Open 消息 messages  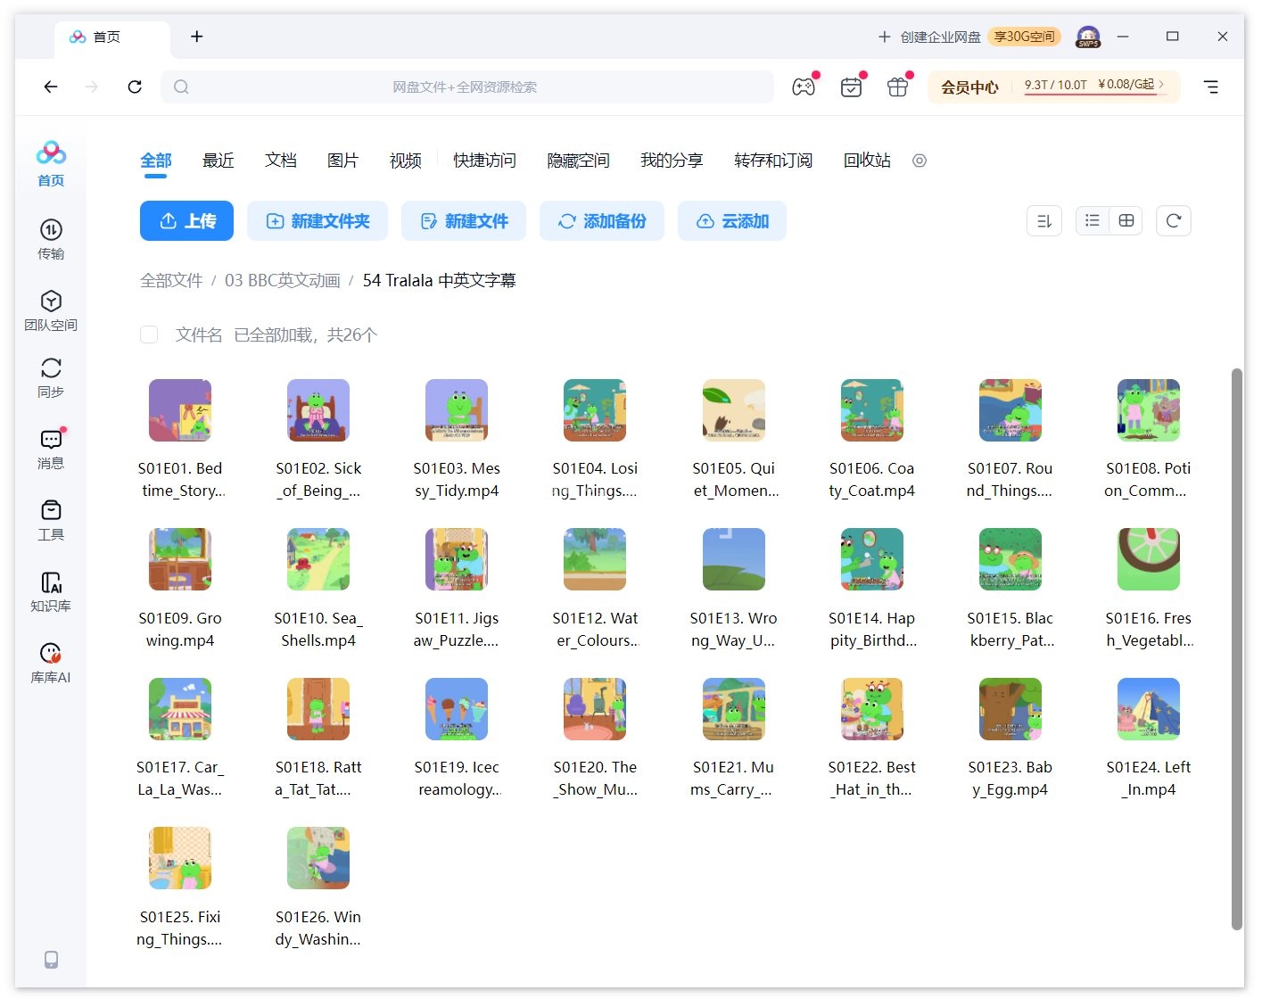click(51, 449)
